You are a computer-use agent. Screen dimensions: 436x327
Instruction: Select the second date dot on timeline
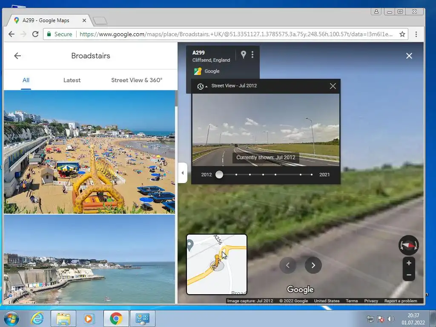coord(236,175)
